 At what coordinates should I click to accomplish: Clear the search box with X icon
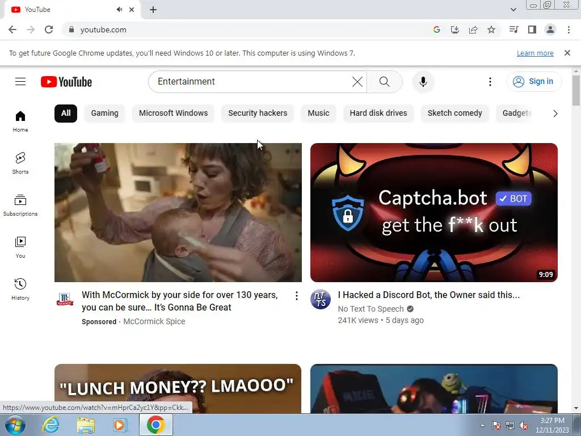pyautogui.click(x=357, y=82)
